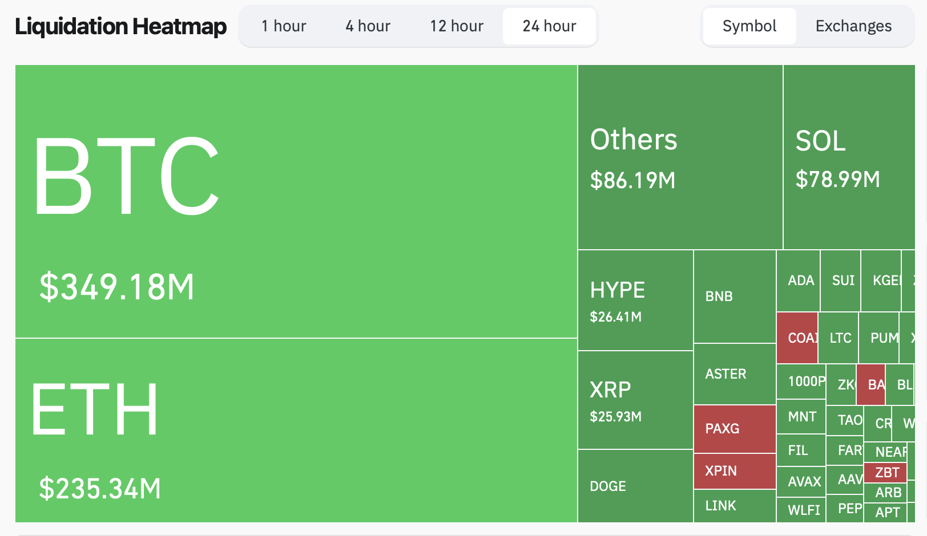Select the XRP $25.93M tile
927x536 pixels.
click(635, 400)
